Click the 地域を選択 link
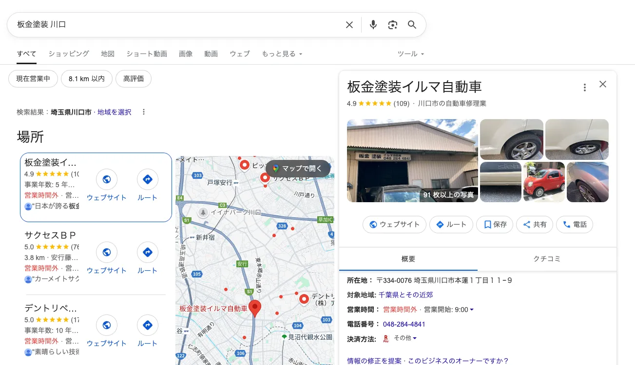 (x=115, y=112)
